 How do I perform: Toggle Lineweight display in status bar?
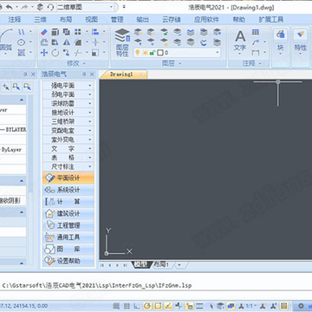tap(199, 306)
